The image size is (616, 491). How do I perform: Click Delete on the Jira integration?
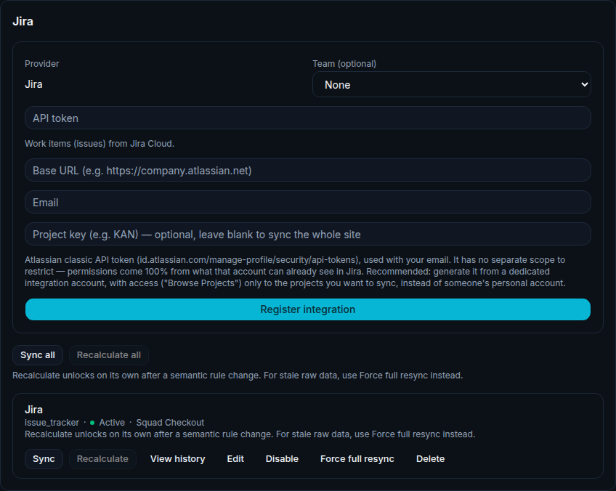point(430,459)
